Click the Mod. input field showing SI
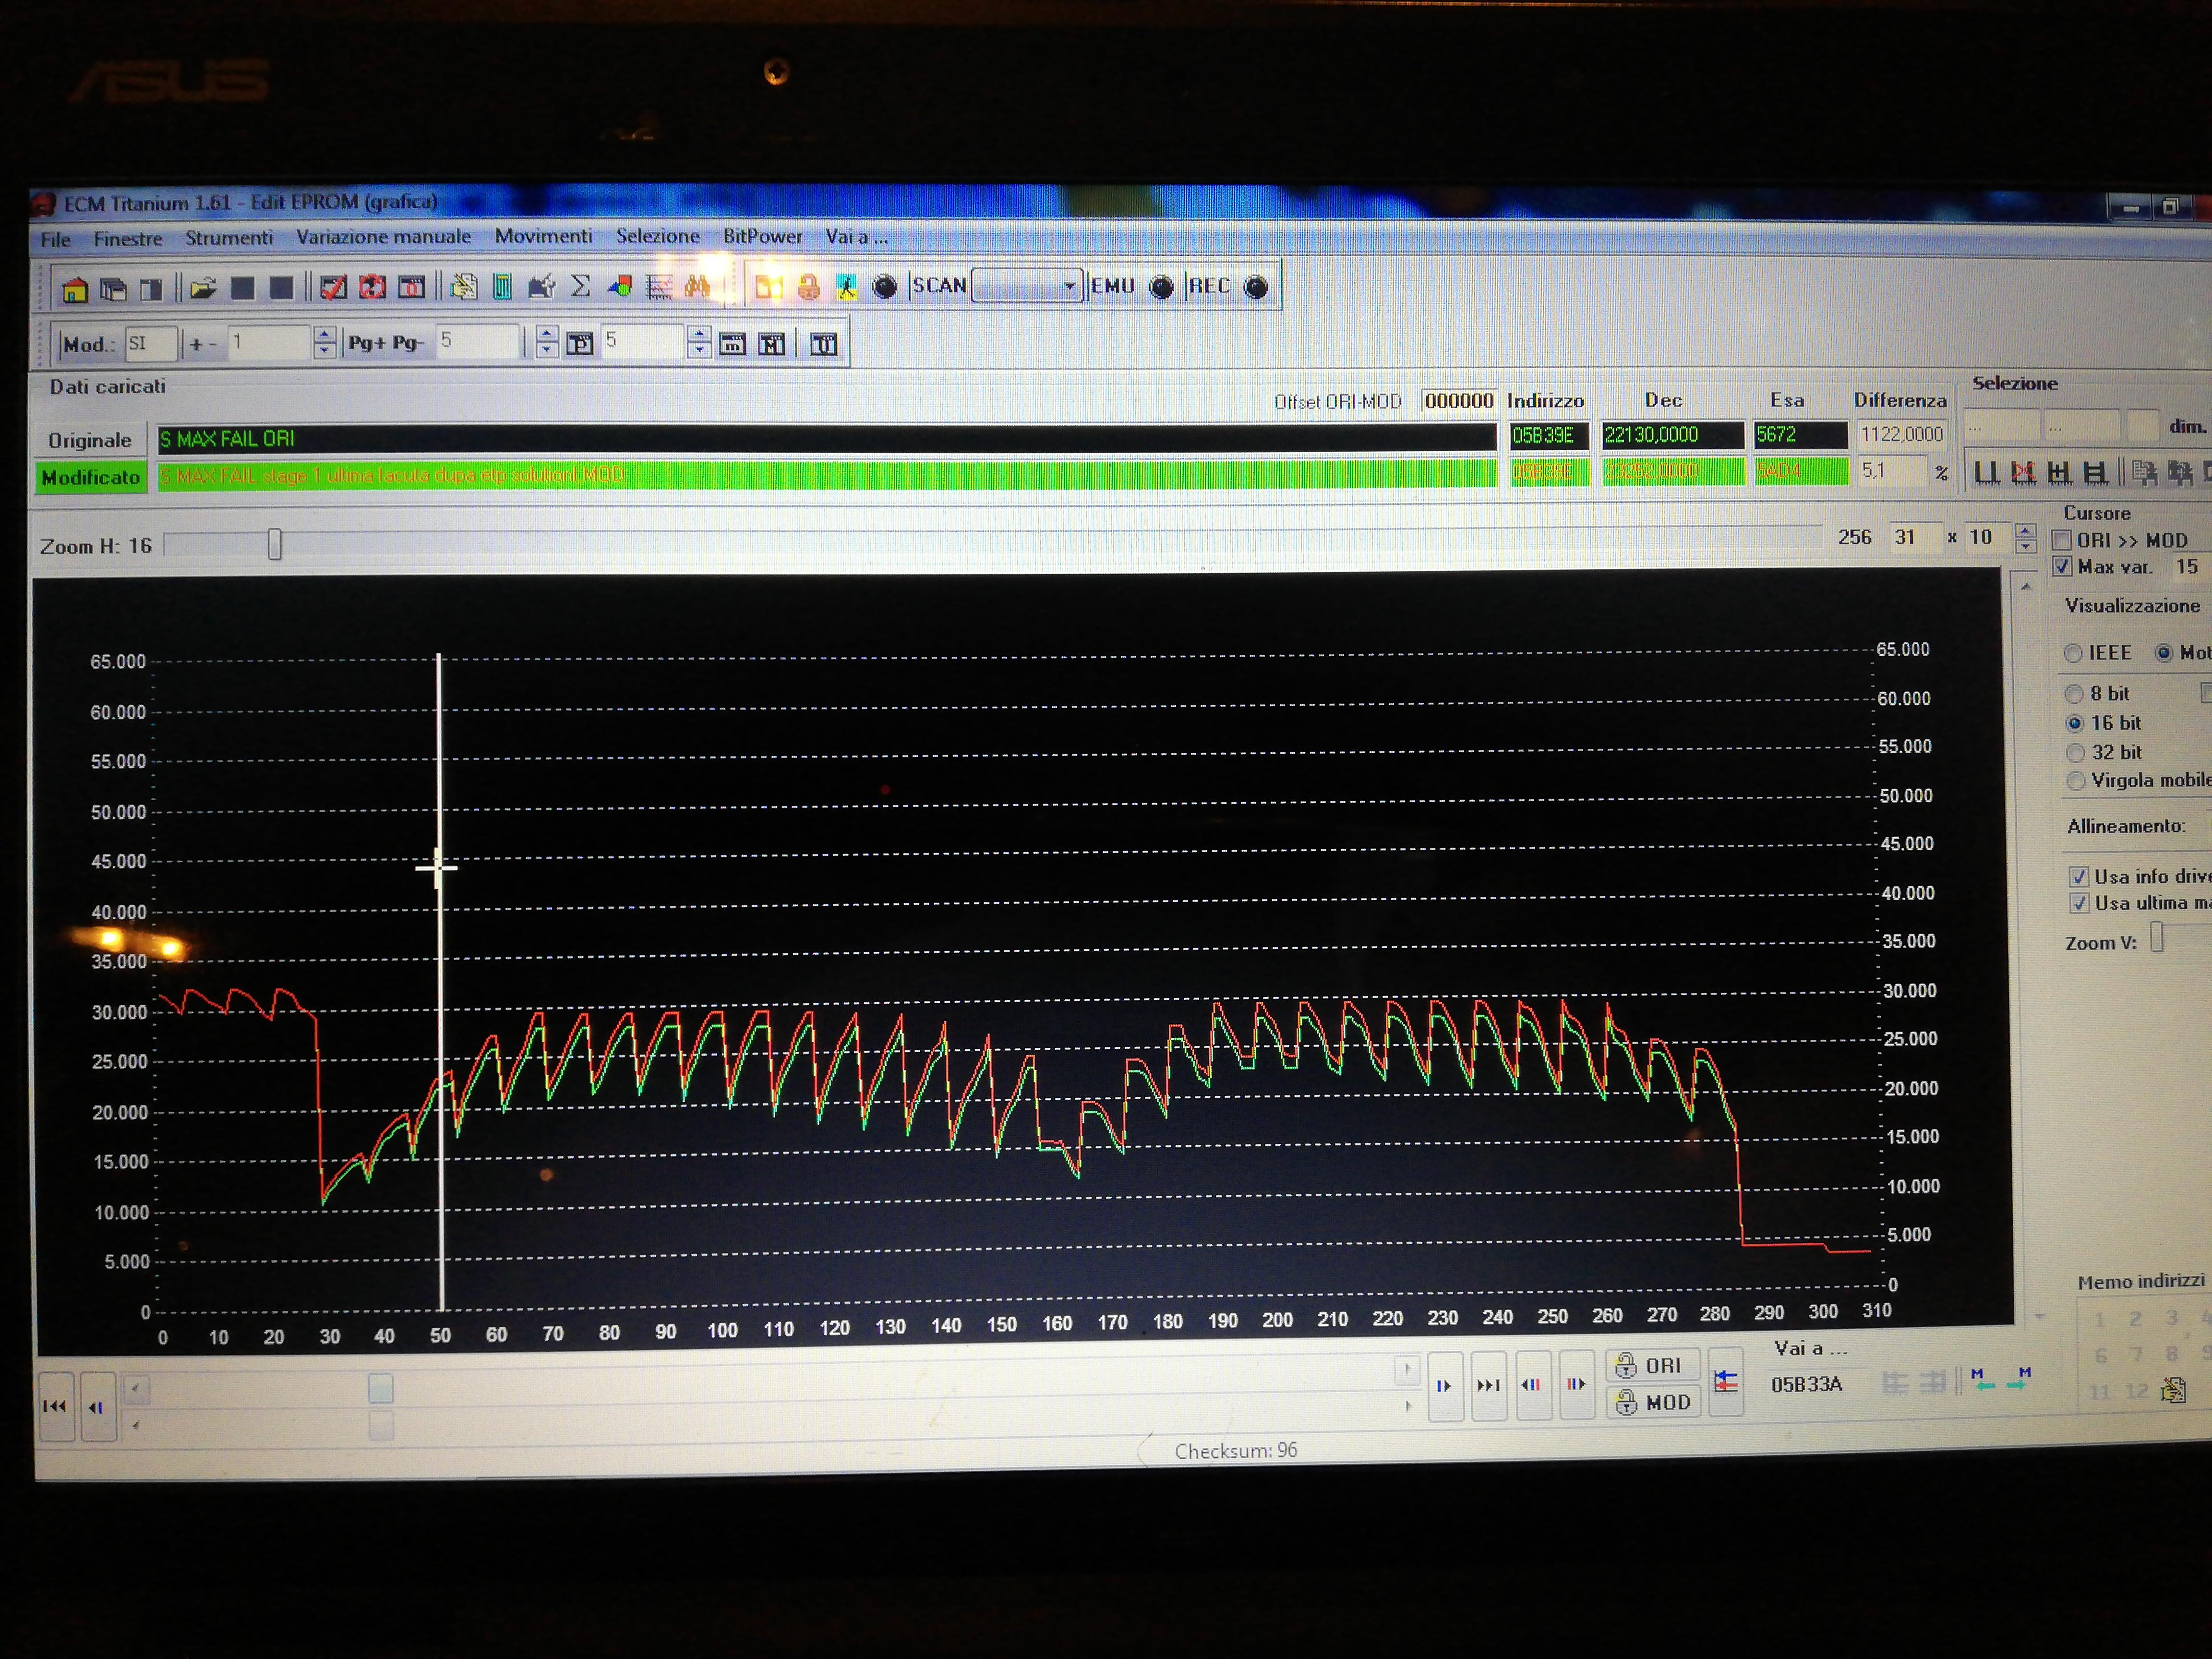The width and height of the screenshot is (2212, 1659). [151, 344]
